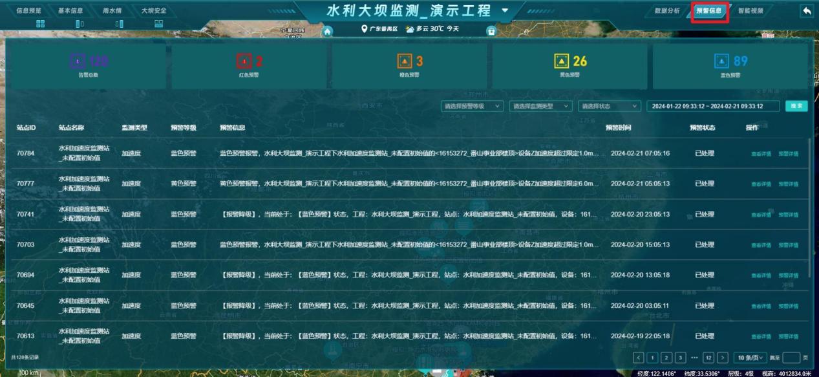This screenshot has width=819, height=377.
Task: Expand the project title dropdown arrow
Action: [x=504, y=11]
